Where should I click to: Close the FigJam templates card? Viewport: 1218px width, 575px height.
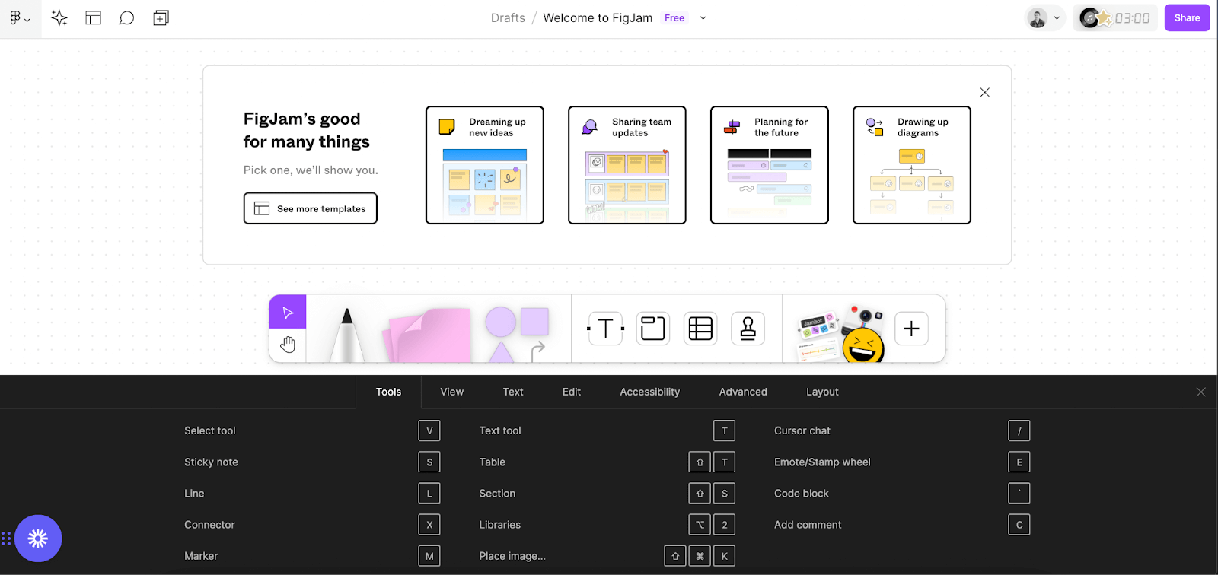(984, 92)
